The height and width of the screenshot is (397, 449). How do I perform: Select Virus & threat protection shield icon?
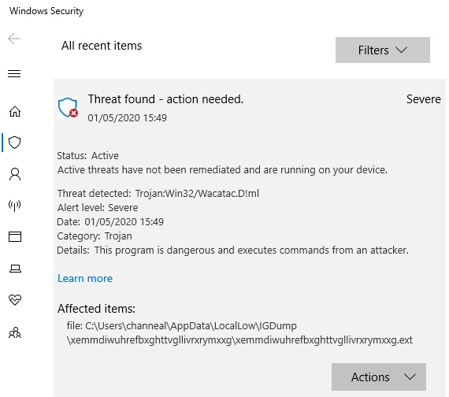15,143
